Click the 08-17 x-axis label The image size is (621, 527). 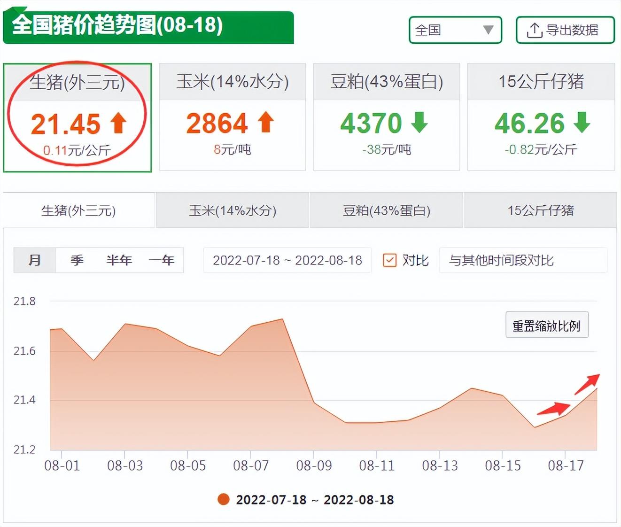click(566, 465)
